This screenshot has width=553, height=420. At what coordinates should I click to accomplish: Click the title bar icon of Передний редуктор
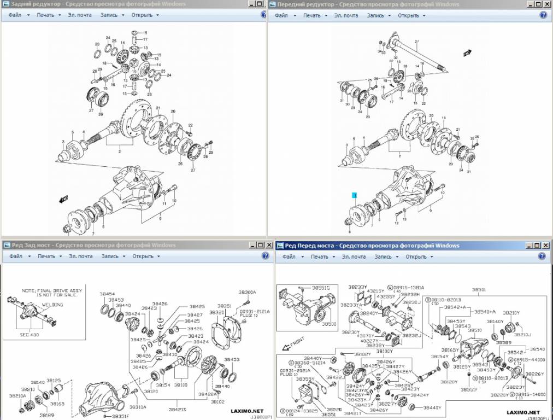pyautogui.click(x=272, y=4)
